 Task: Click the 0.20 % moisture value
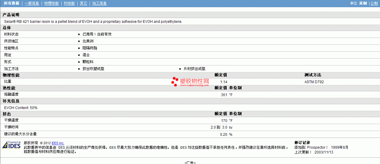pyautogui.click(x=226, y=134)
